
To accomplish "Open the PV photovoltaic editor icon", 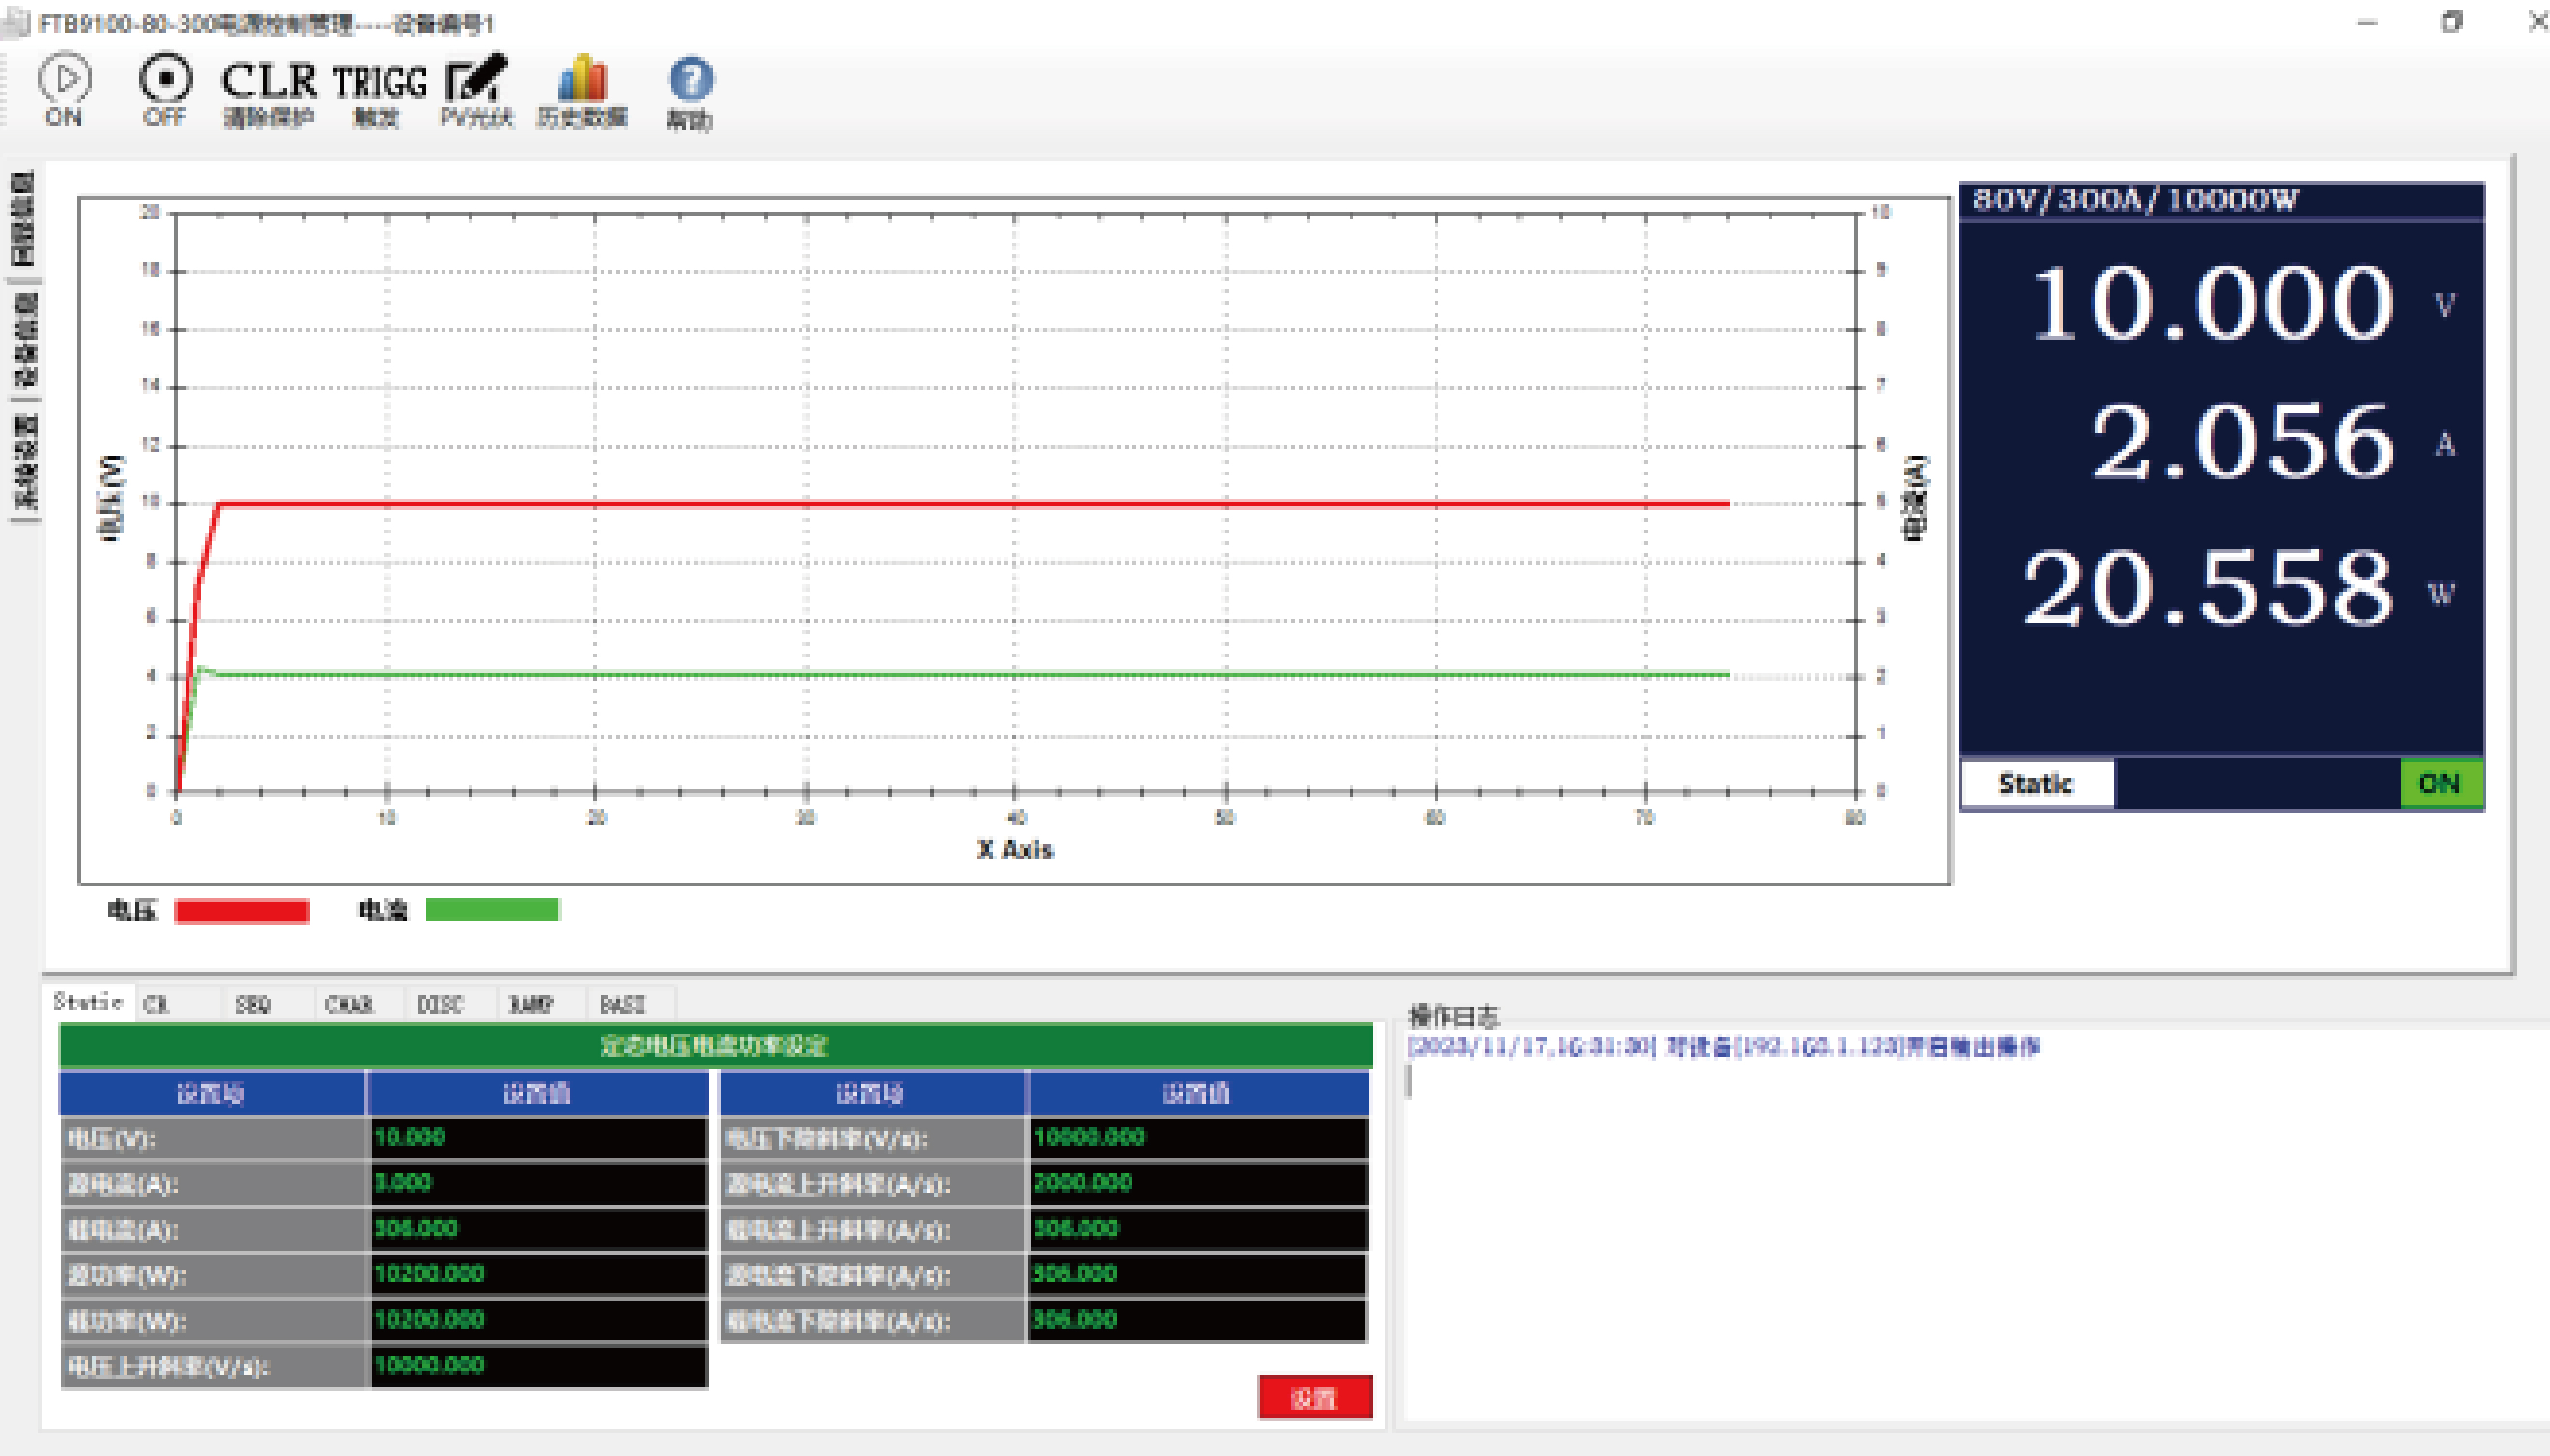I will [x=476, y=90].
